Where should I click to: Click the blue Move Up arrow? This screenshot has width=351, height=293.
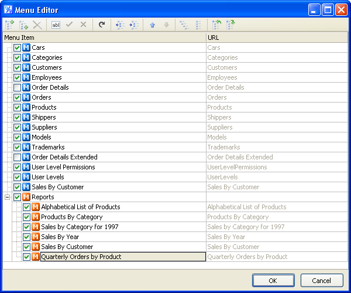click(153, 25)
